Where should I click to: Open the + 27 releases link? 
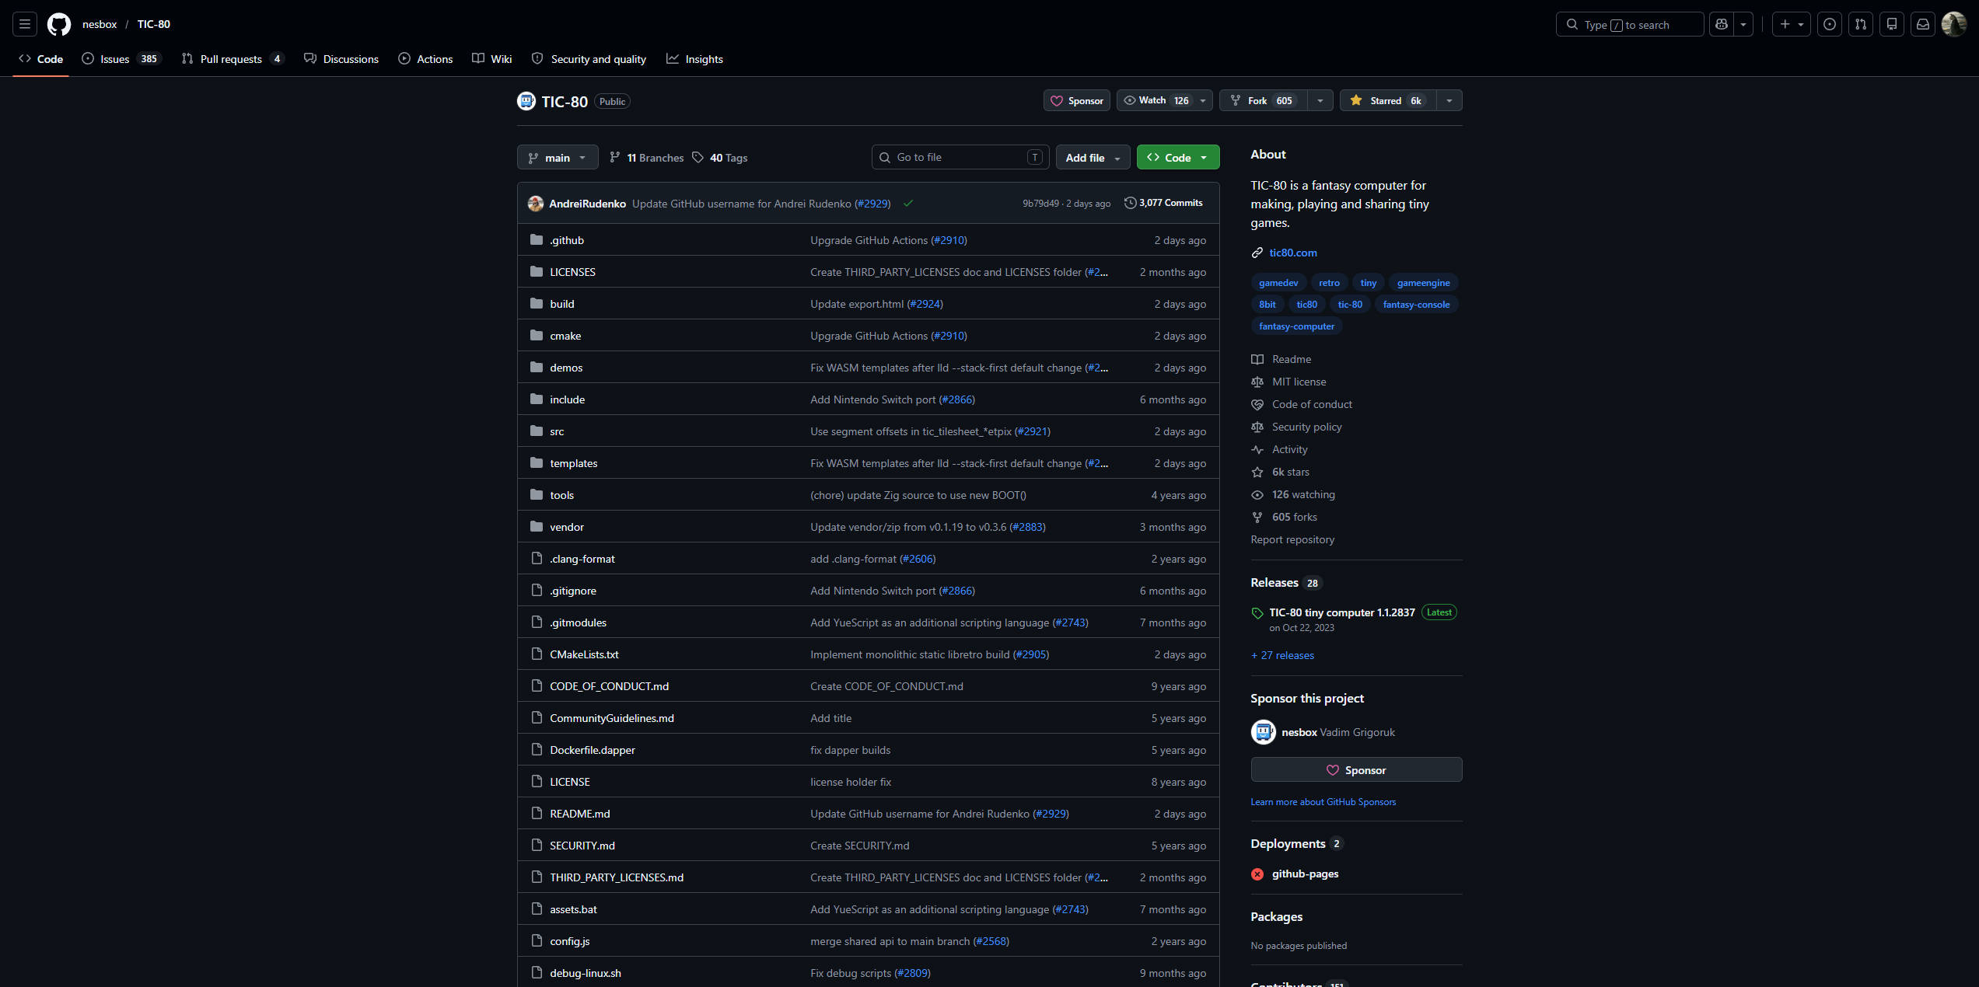click(1282, 655)
